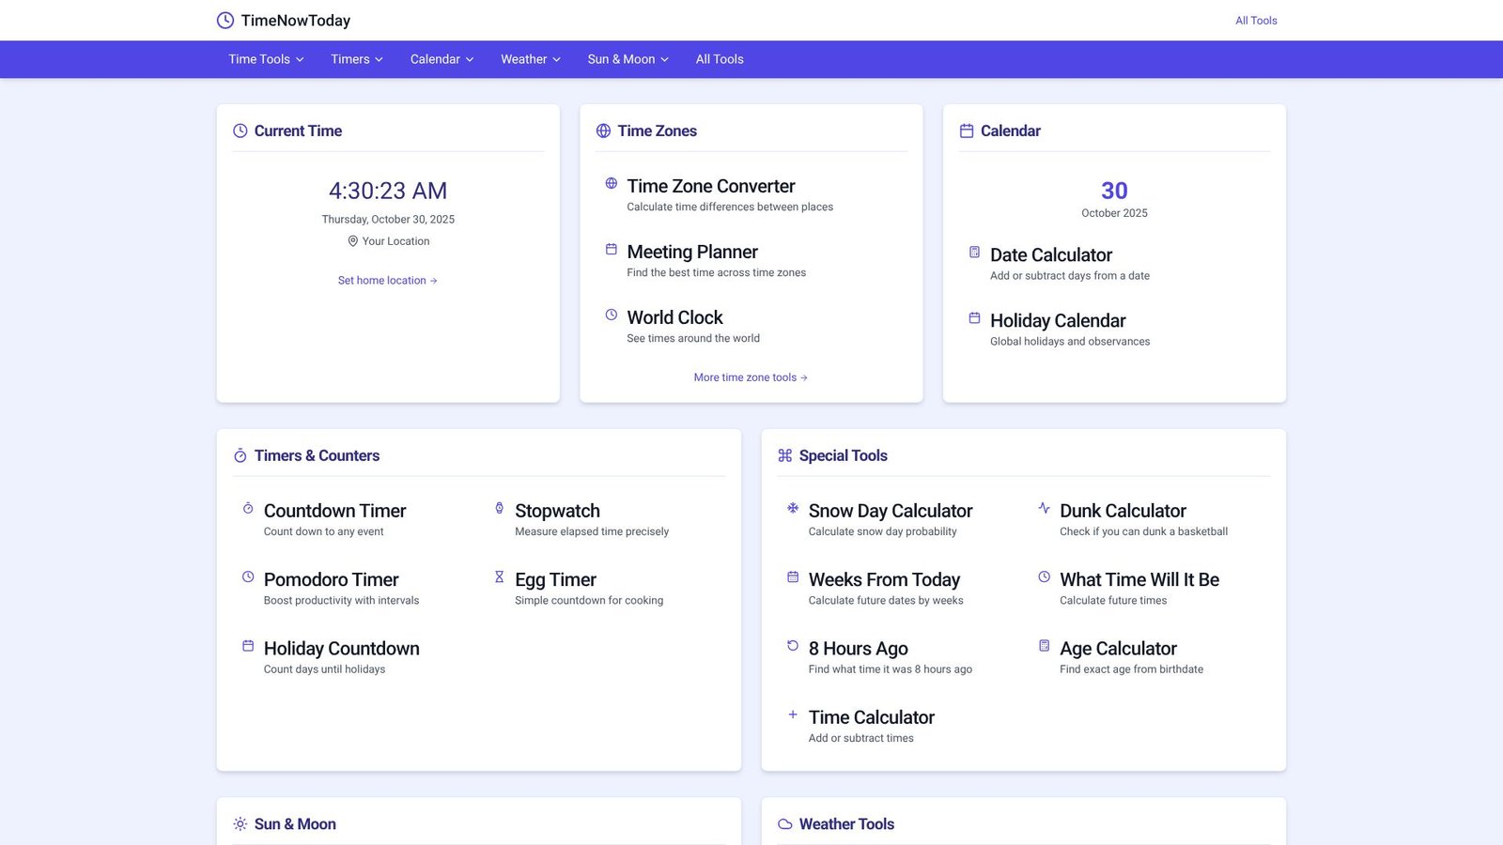Click the hourglass icon next to Egg Timer
Screen dimensions: 1503x845
499,576
